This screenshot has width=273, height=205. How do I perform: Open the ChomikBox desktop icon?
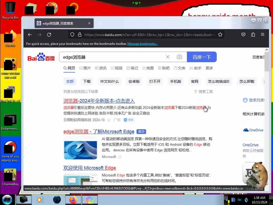(10, 177)
